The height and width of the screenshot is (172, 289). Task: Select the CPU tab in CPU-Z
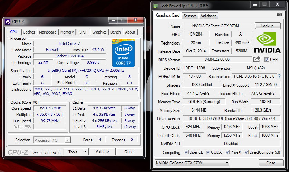[x=14, y=32]
